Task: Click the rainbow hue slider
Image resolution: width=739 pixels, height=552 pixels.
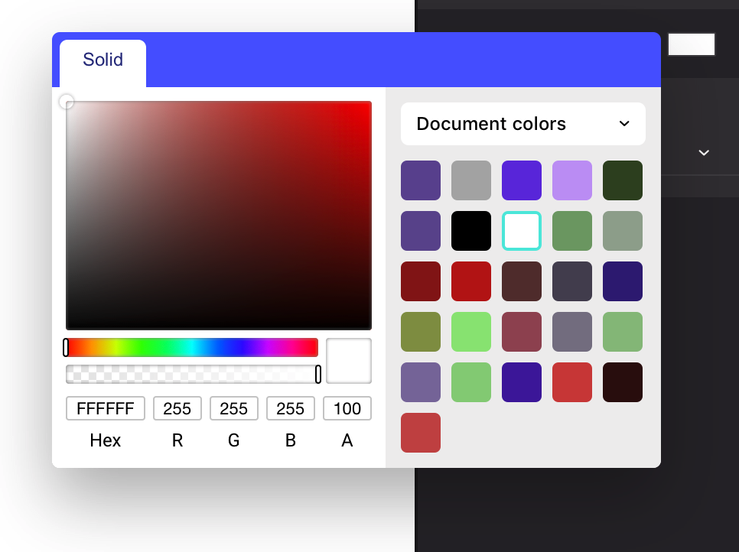Action: pos(191,348)
